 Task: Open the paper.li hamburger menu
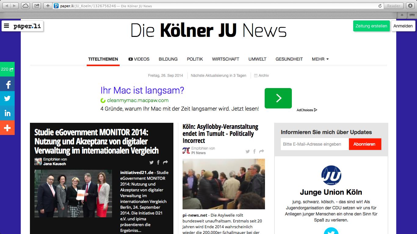coord(7,26)
